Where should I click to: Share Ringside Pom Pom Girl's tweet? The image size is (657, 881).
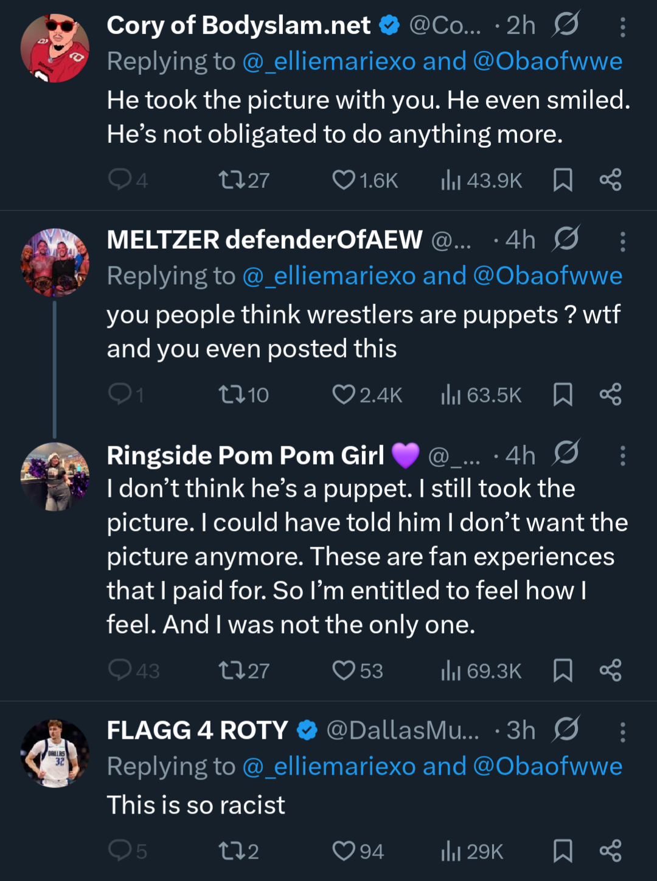pos(610,670)
